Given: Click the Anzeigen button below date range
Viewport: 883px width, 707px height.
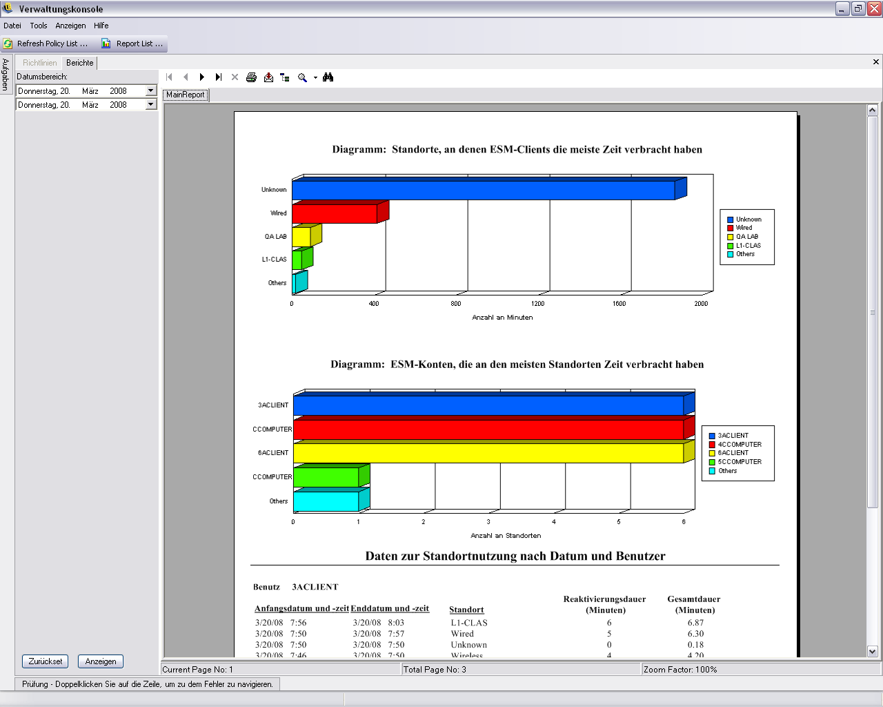Looking at the screenshot, I should coord(101,661).
